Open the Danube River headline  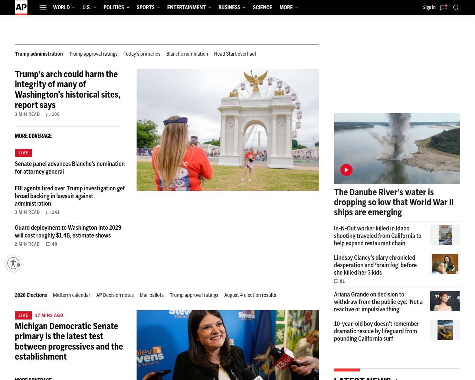(394, 202)
